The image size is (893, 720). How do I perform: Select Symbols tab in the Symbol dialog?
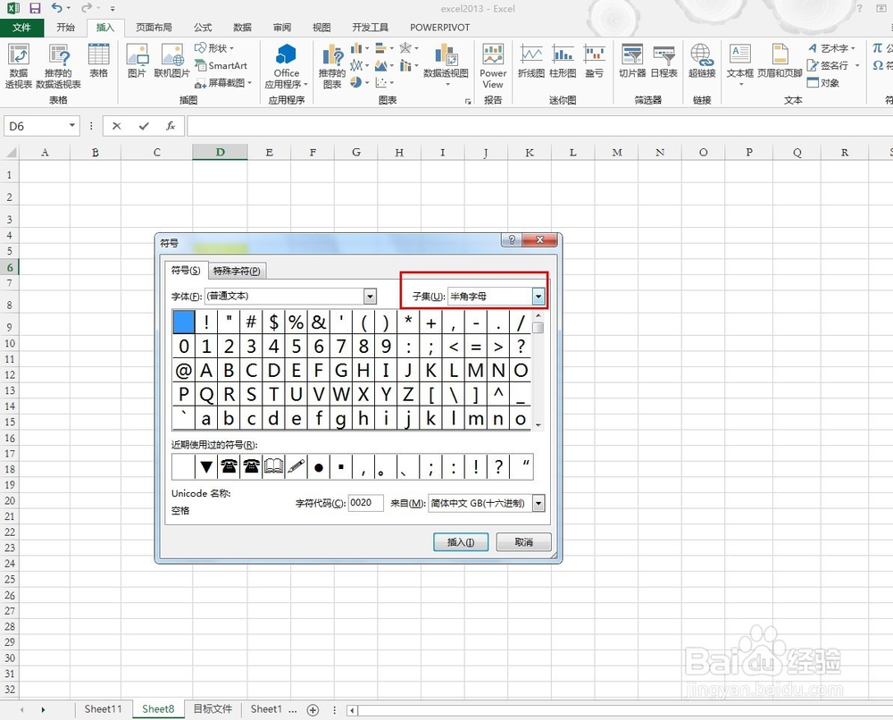pyautogui.click(x=186, y=270)
